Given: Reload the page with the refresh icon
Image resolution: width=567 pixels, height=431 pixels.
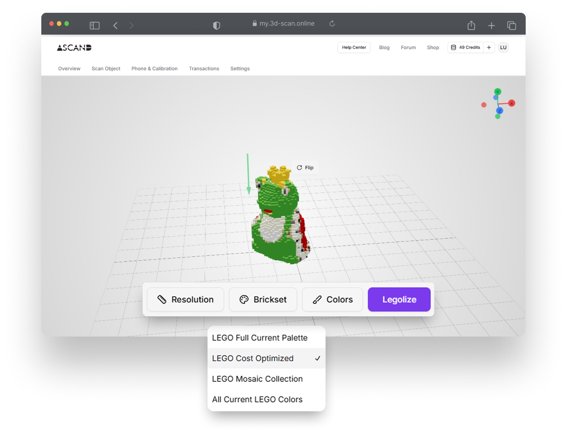Looking at the screenshot, I should 332,24.
